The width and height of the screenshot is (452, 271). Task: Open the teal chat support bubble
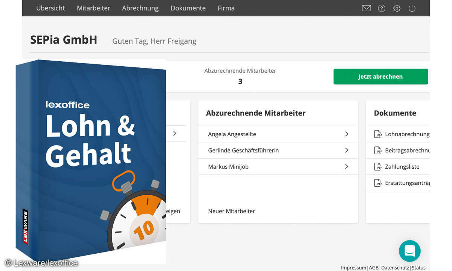(409, 251)
